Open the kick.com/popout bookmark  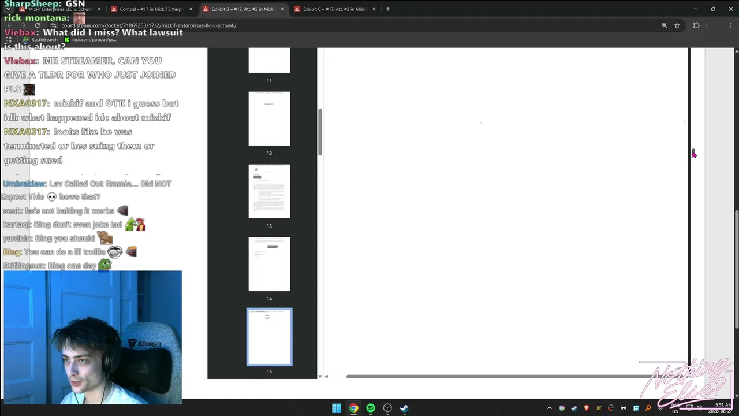click(x=90, y=40)
